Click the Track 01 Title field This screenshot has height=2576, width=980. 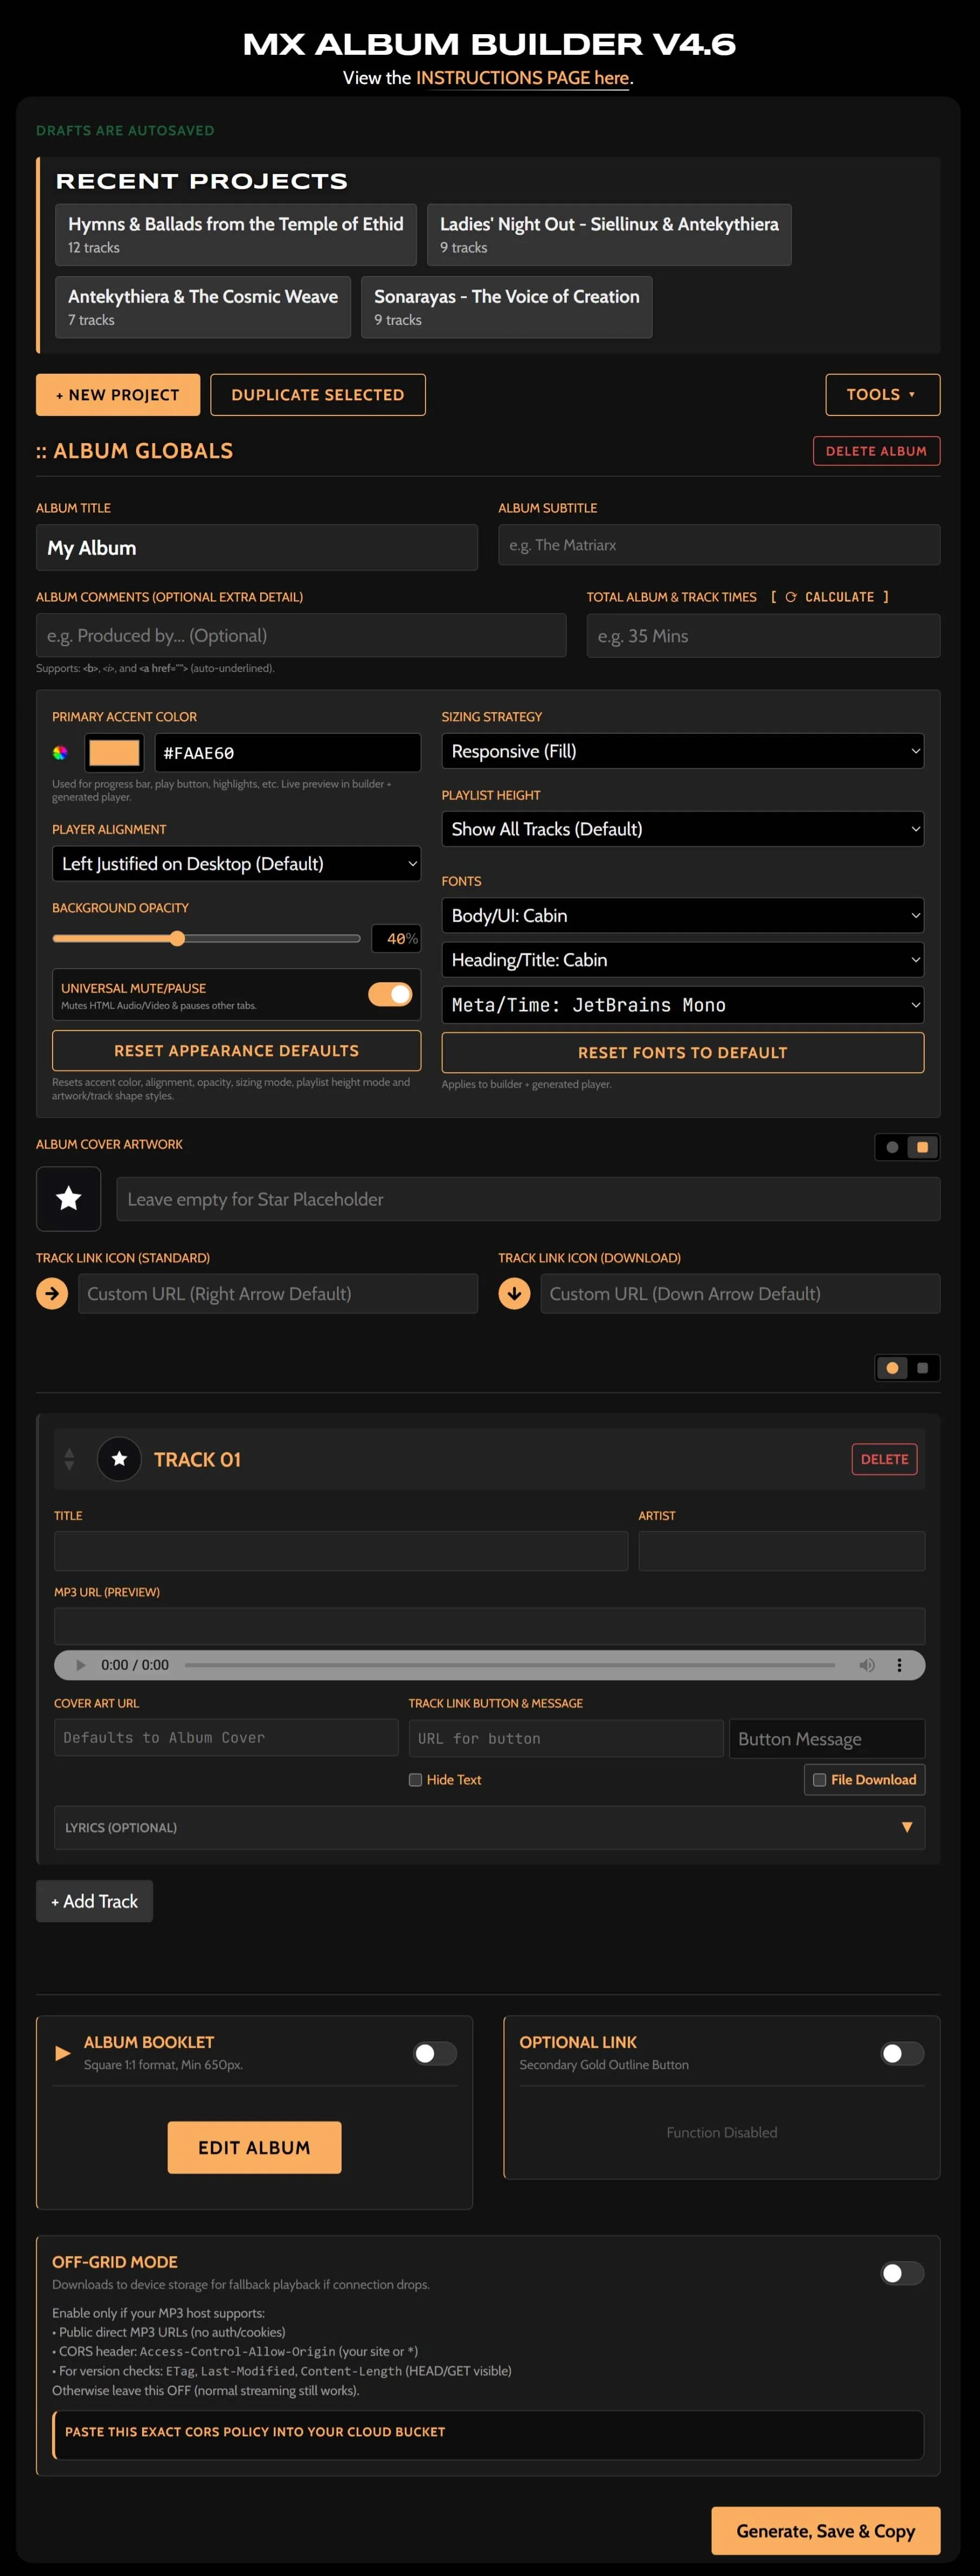click(x=340, y=1550)
